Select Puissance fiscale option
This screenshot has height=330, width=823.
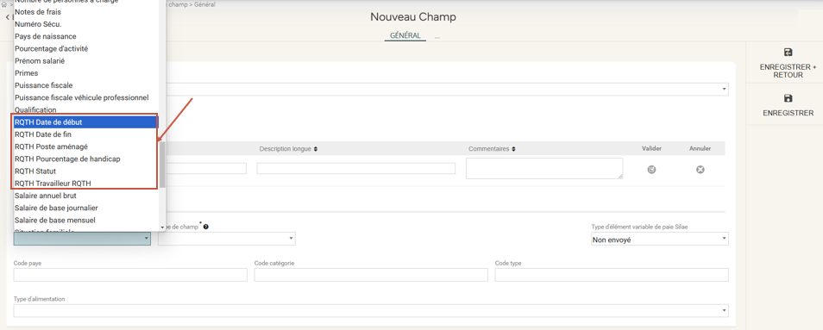pos(86,85)
